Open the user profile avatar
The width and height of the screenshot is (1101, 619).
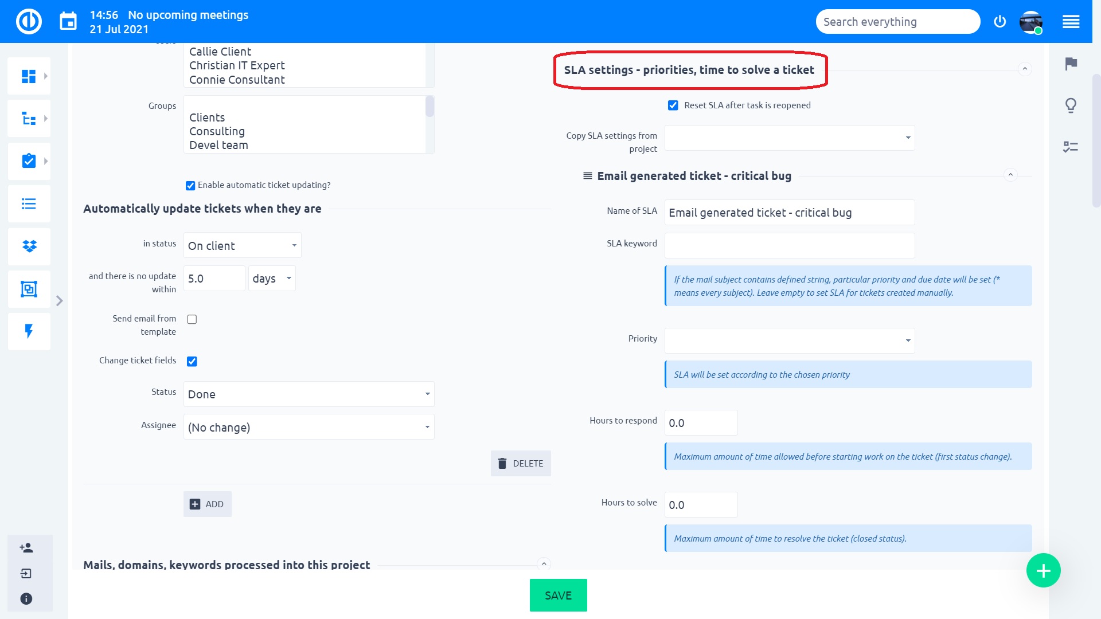1030,22
